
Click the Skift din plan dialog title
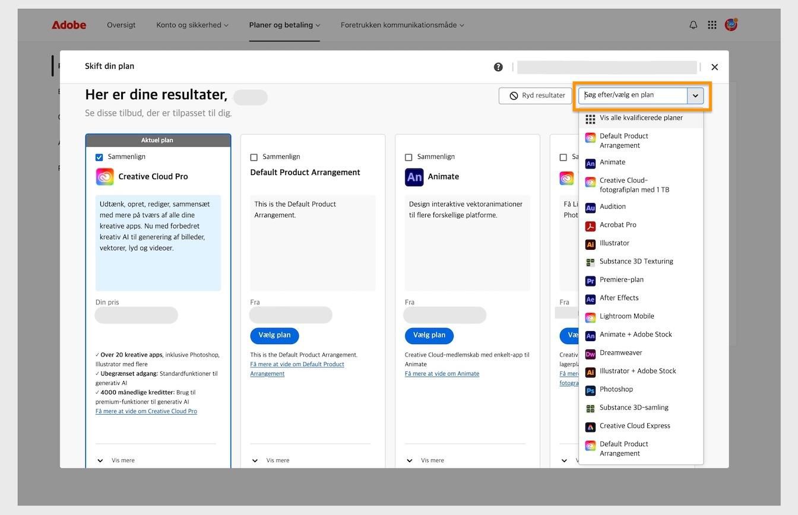coord(110,66)
